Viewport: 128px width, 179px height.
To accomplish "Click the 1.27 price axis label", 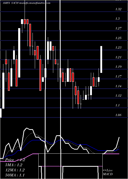I will 118,28.
